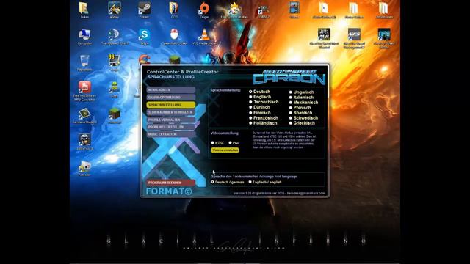
Task: Open the Minecraft block shortcut under the Android icon
Action: pos(115,116)
